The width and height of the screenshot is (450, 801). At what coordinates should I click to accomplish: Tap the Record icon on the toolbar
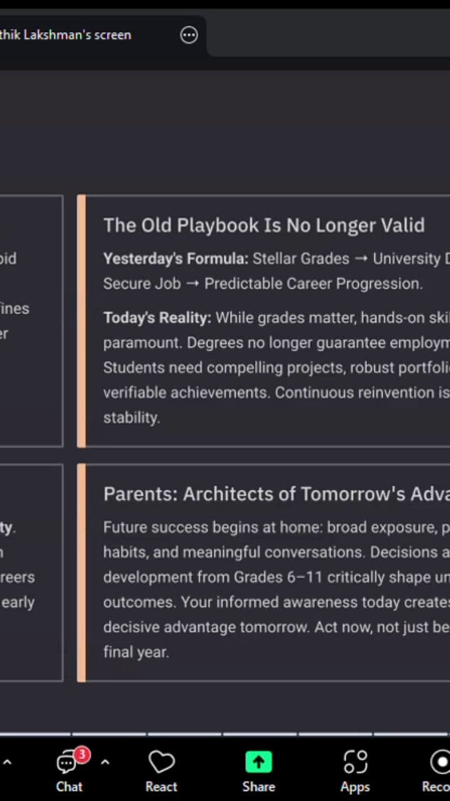click(441, 762)
